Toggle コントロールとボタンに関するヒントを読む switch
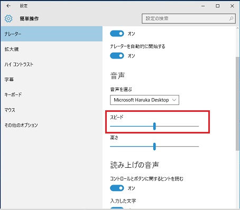Viewport: 240px width, 210px height. (x=117, y=188)
